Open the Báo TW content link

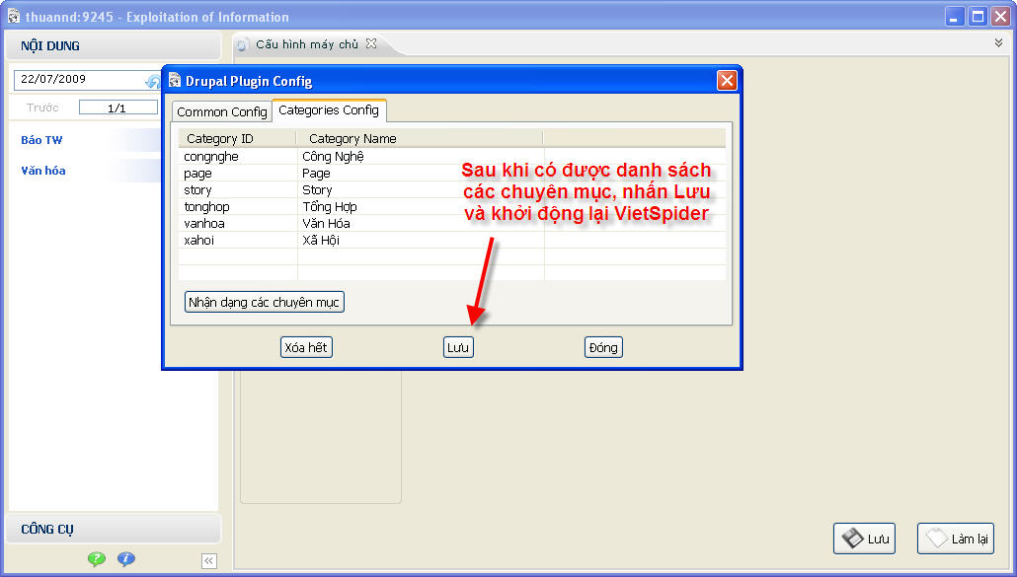pyautogui.click(x=41, y=140)
